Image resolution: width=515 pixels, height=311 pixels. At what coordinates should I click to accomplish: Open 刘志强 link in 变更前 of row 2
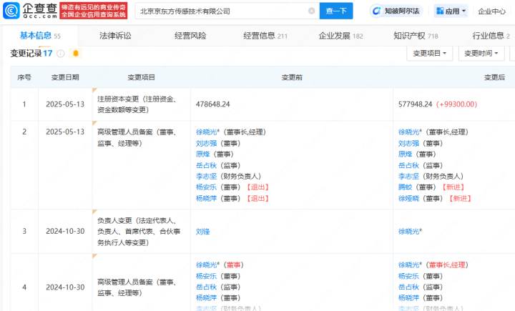click(206, 143)
